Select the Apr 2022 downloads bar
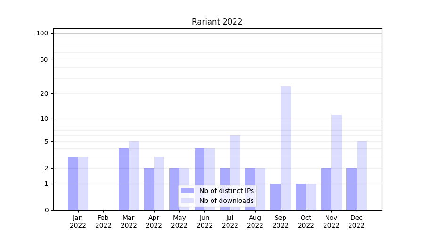 pyautogui.click(x=159, y=183)
